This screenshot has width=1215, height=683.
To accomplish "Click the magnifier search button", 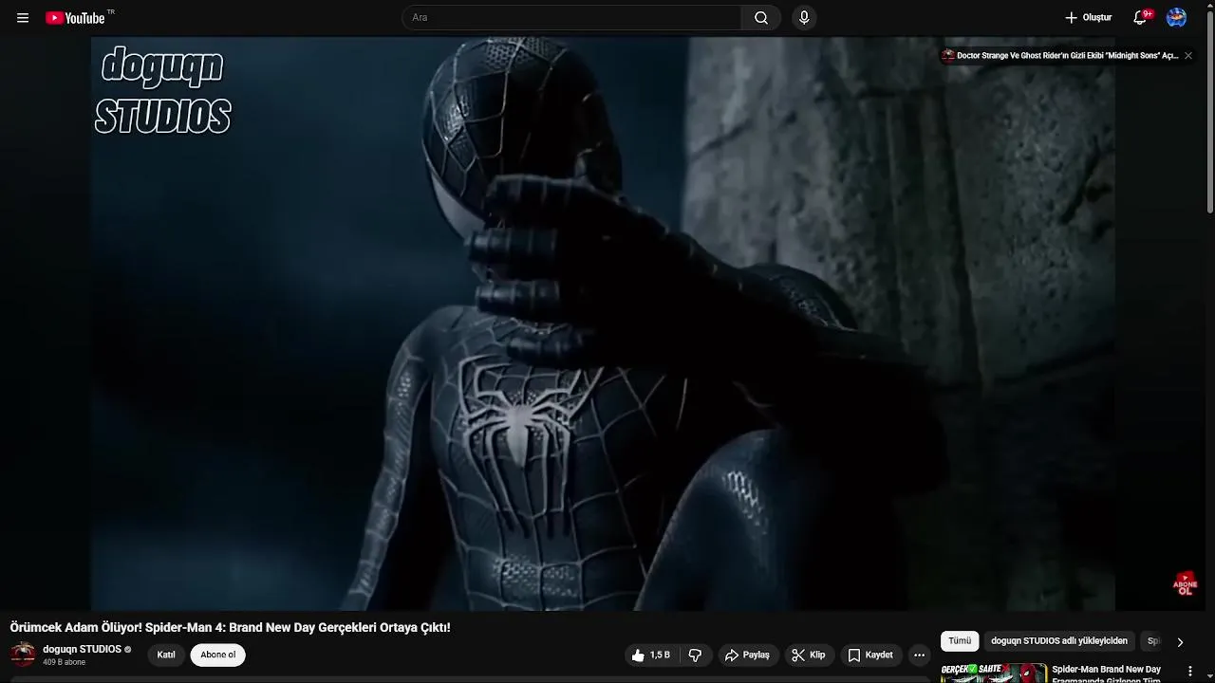I will [761, 18].
